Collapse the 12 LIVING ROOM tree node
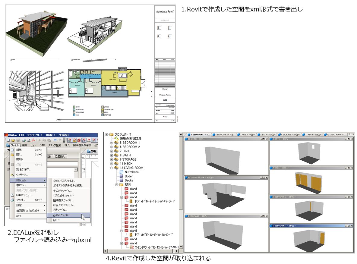The image size is (357, 264). tap(112, 168)
